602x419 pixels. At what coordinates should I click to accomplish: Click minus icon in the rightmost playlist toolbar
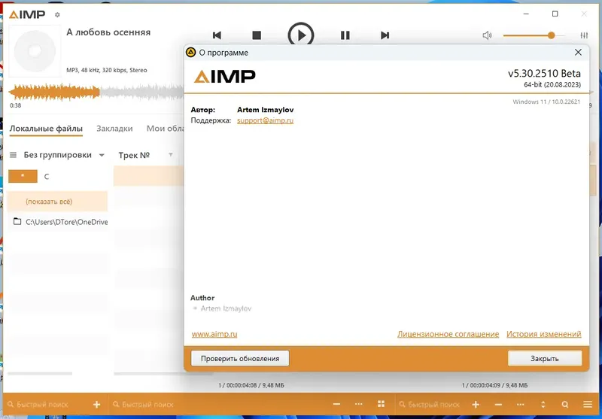pyautogui.click(x=498, y=405)
